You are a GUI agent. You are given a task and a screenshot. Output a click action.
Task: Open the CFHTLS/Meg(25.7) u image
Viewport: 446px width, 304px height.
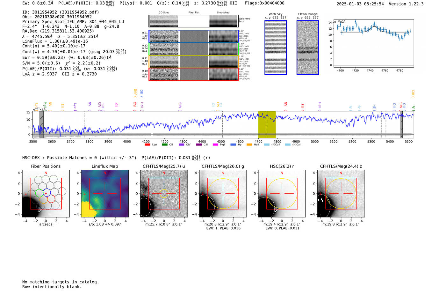point(164,194)
